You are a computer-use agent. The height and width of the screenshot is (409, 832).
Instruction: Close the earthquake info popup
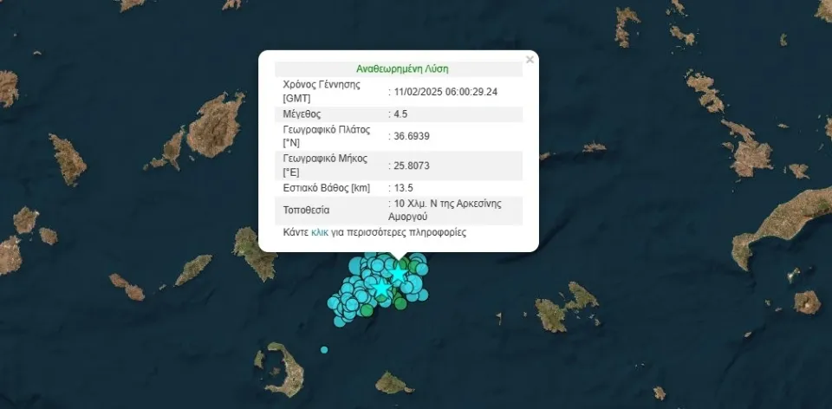(x=530, y=61)
